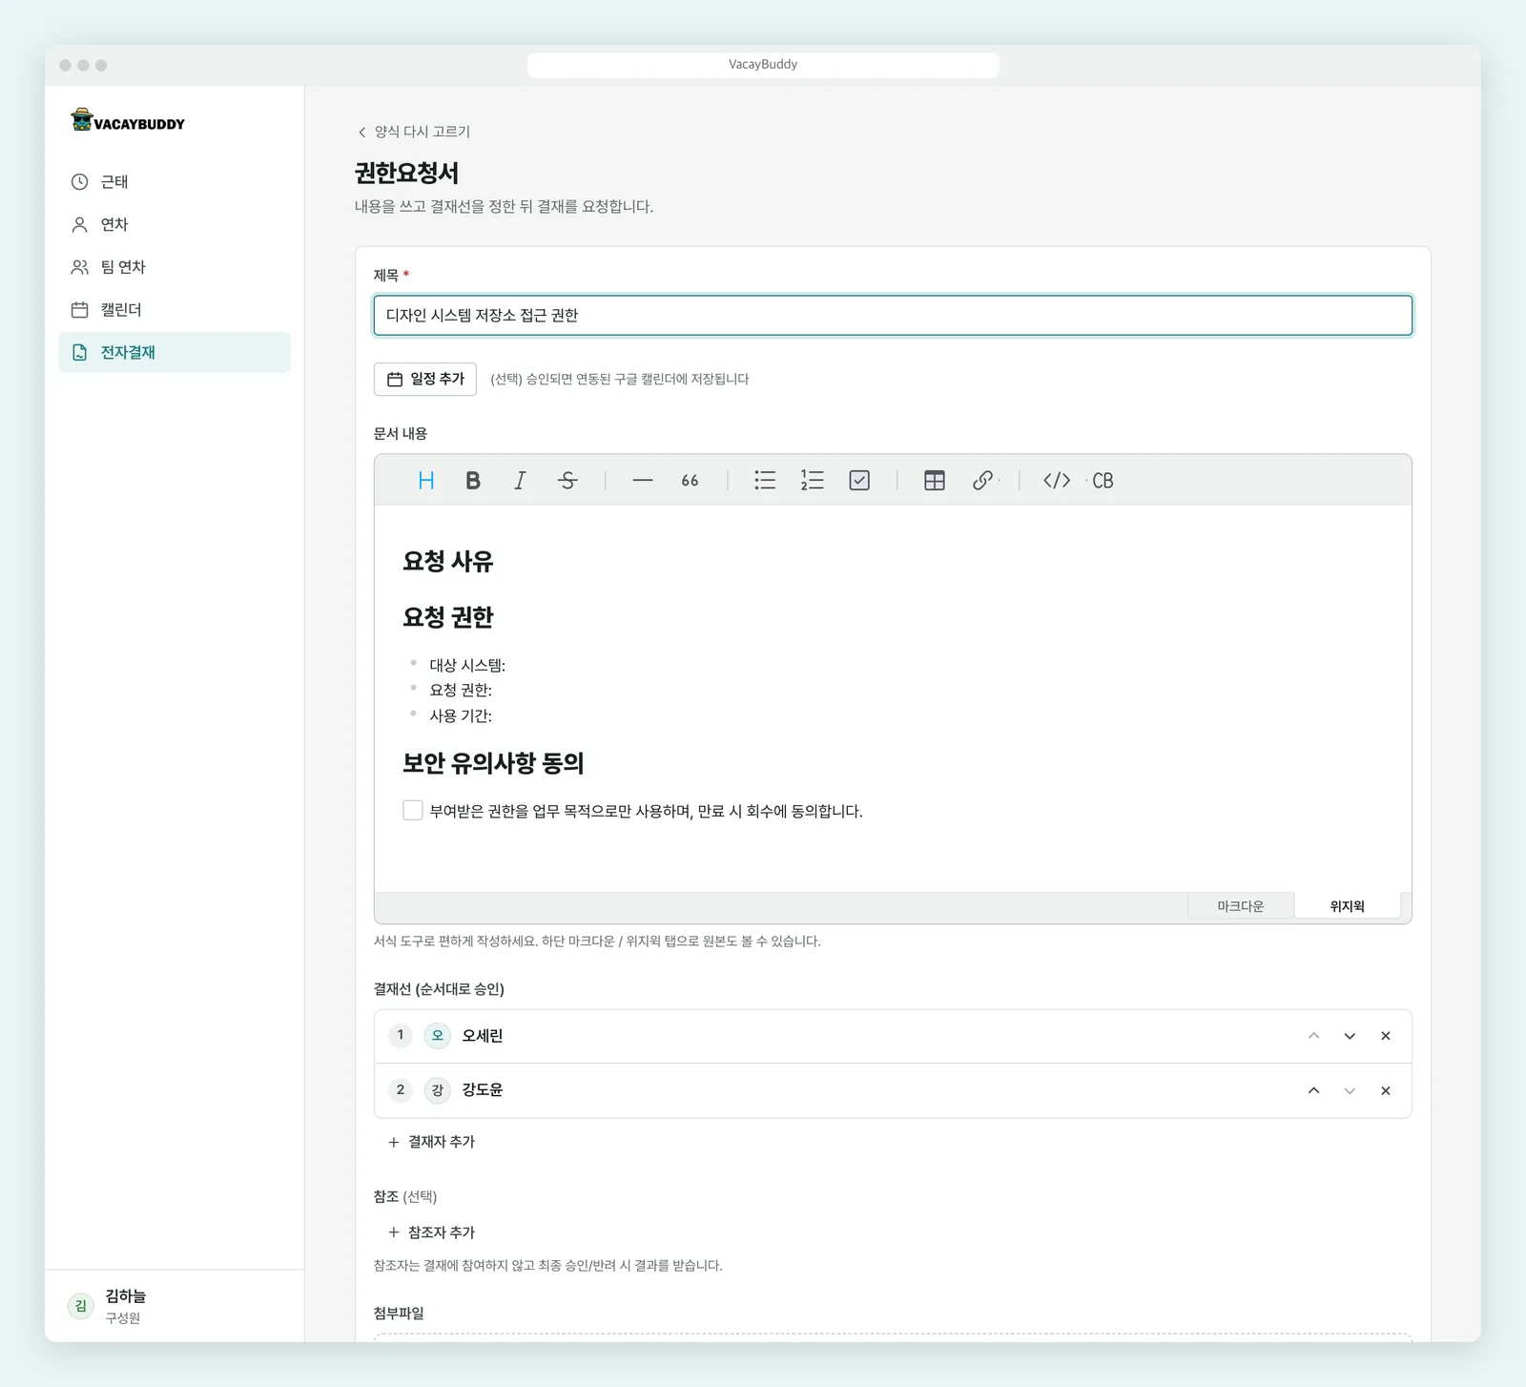Move 강도윤 up in approval order
Image resolution: width=1526 pixels, height=1387 pixels.
1313,1090
